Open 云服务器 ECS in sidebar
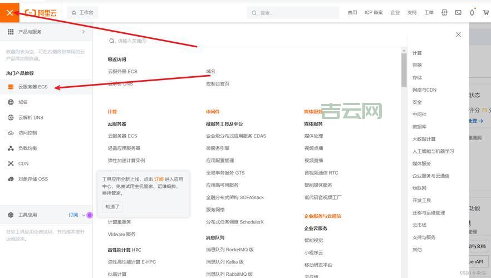This screenshot has height=278, width=491. [46, 87]
